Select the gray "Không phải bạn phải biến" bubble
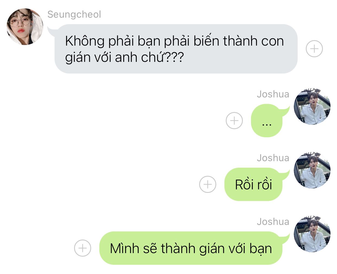This screenshot has height=274, width=337. [176, 49]
